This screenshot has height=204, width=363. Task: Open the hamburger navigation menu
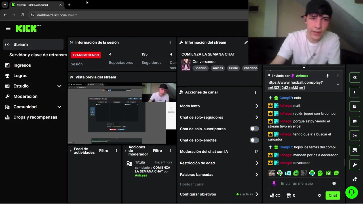(8, 28)
